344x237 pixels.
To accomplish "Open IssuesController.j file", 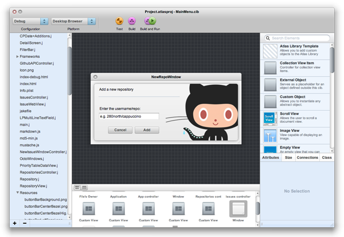I will 34,98.
